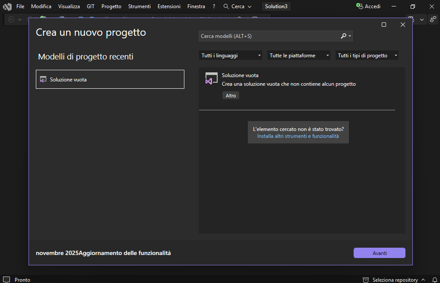The image size is (440, 283).
Task: Click the navigate back arrow in toolbar
Action: point(11,19)
